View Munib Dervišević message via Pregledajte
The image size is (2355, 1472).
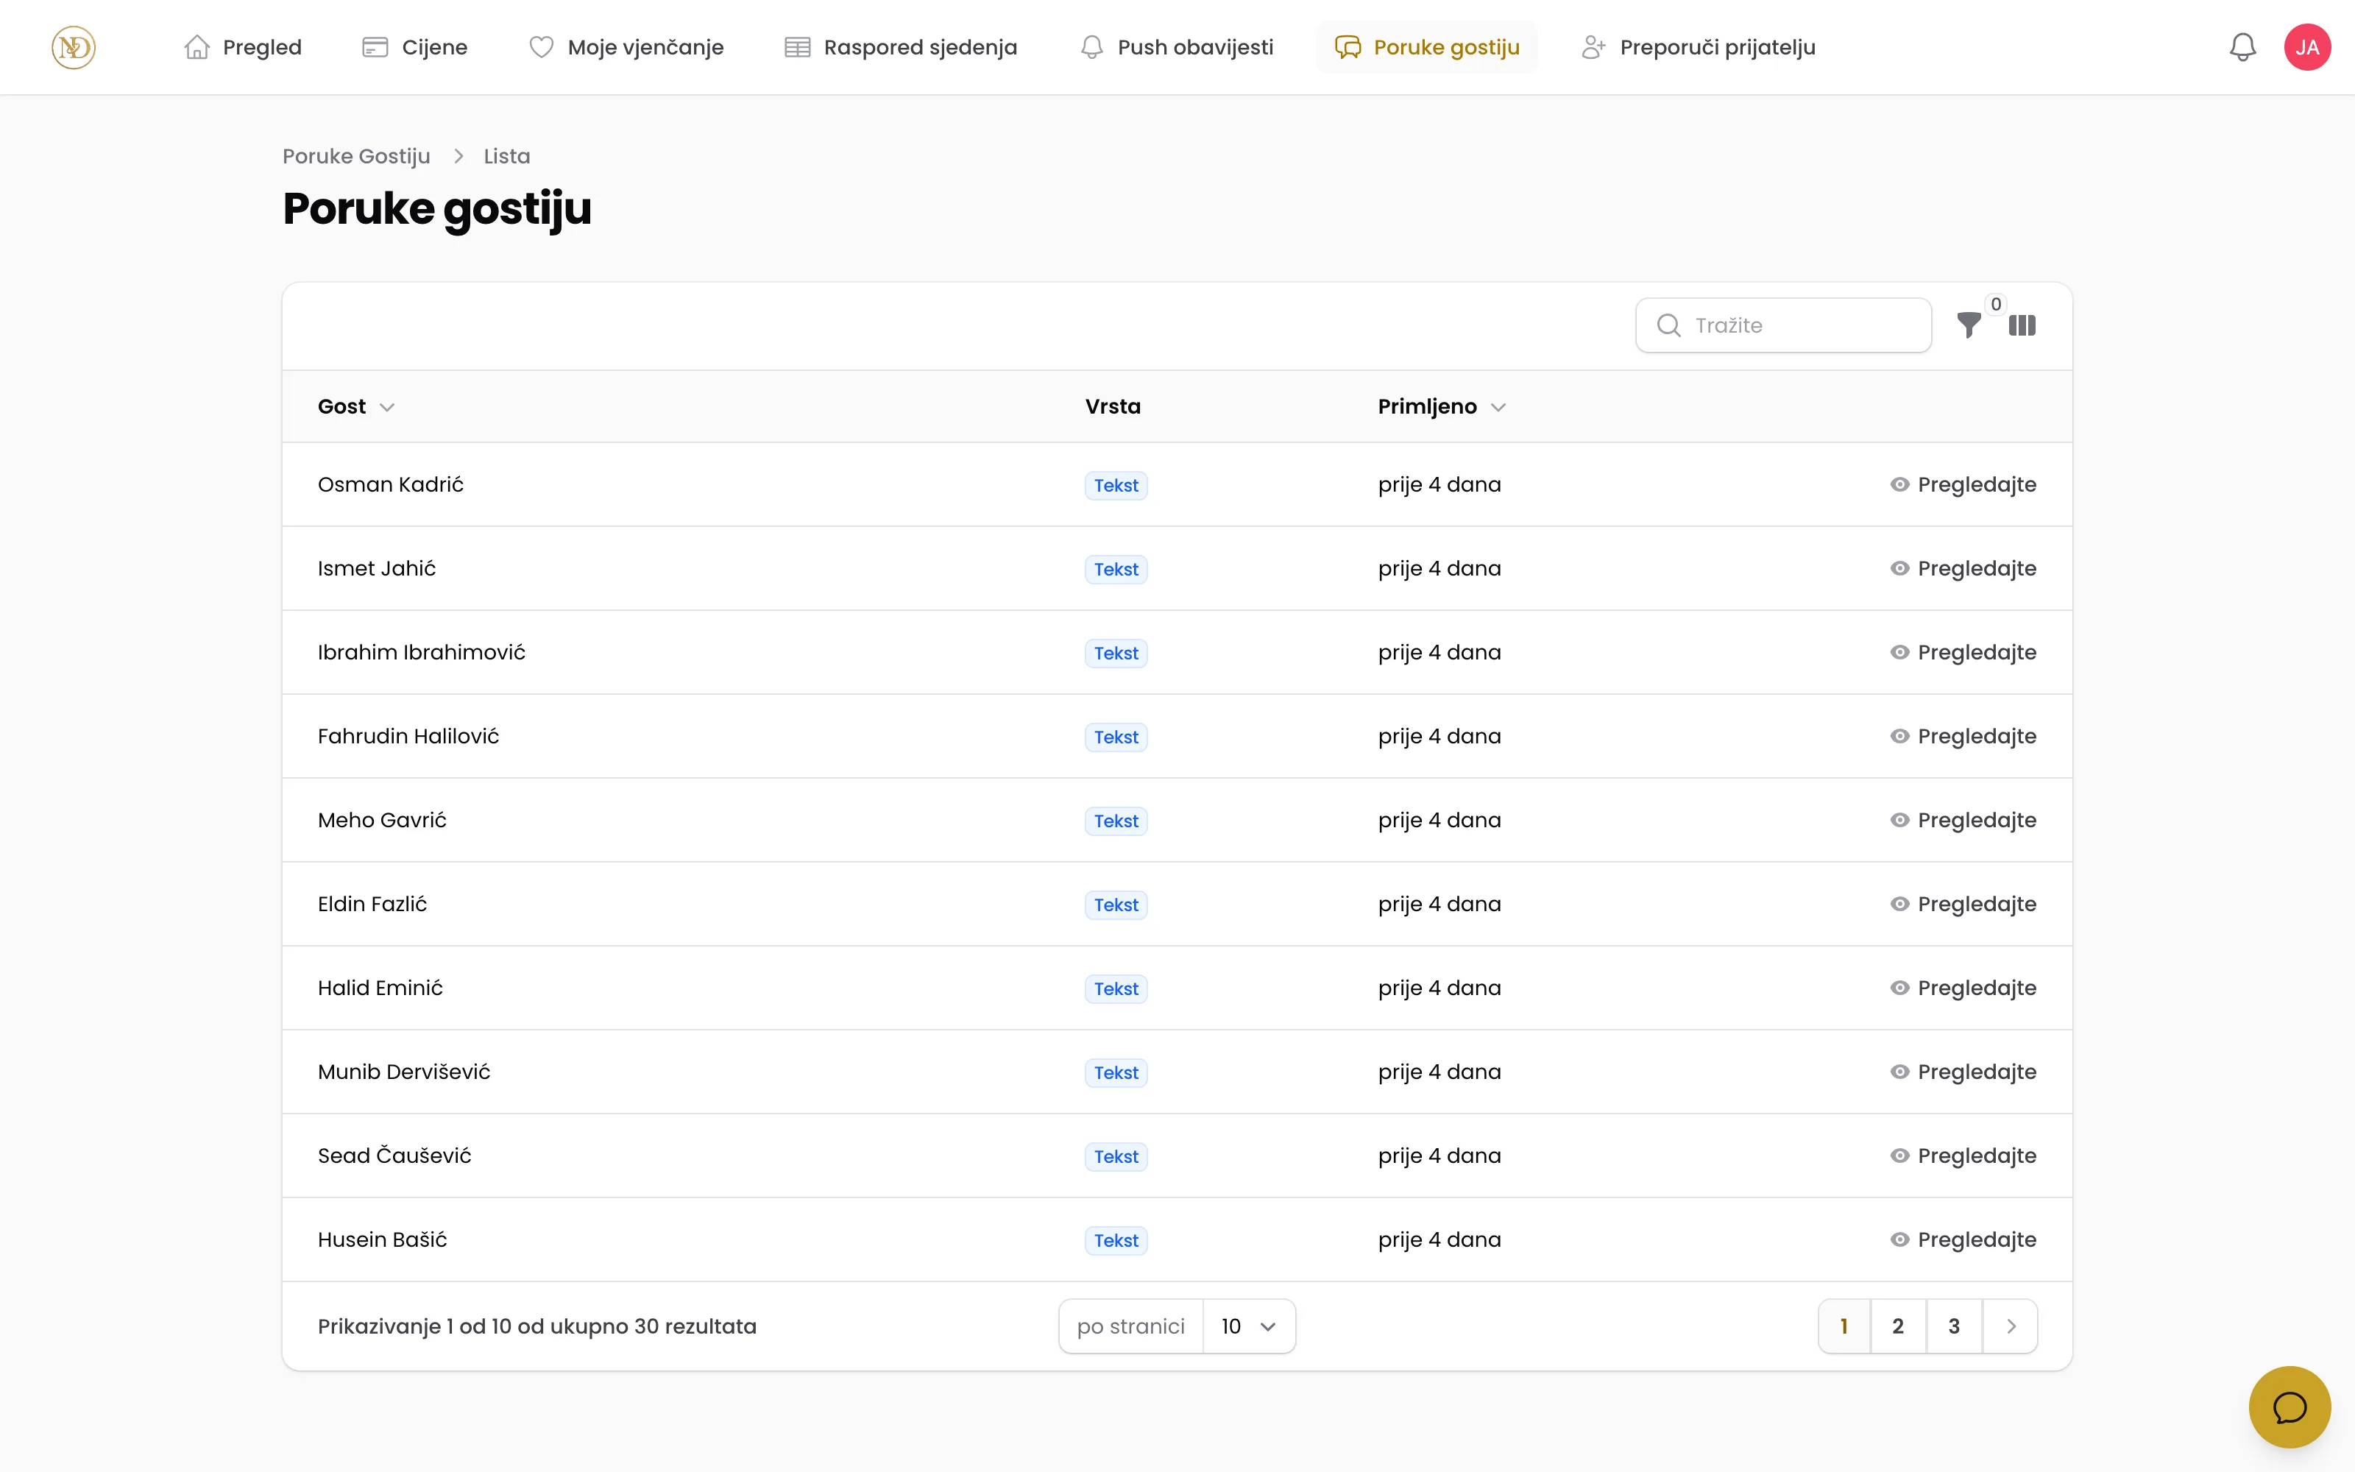pos(1963,1072)
